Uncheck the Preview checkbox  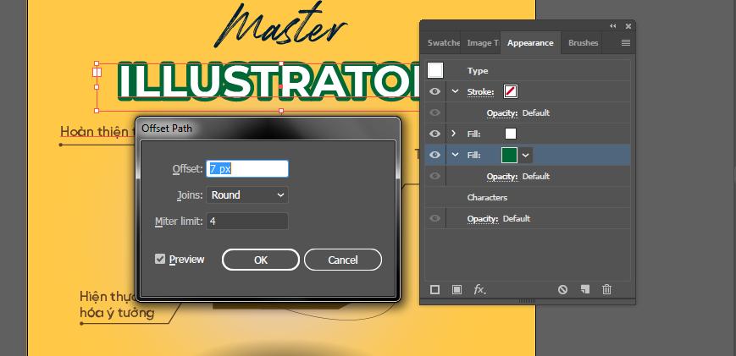point(160,259)
